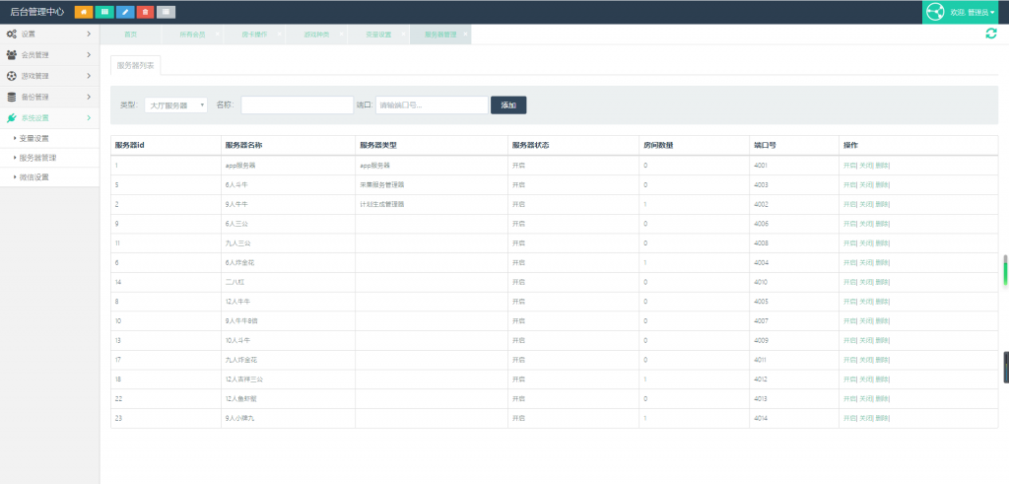Open the 管理员 user dropdown menu
The width and height of the screenshot is (1009, 484).
(980, 12)
